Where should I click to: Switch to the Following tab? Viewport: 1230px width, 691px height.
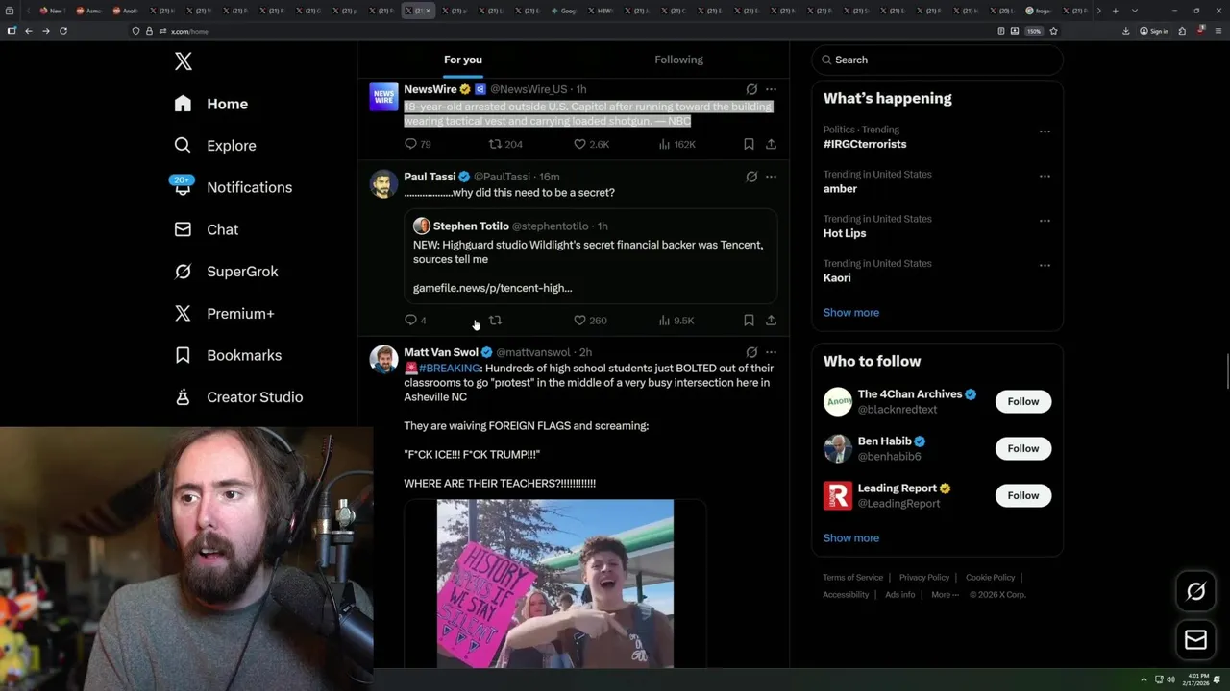coord(679,60)
